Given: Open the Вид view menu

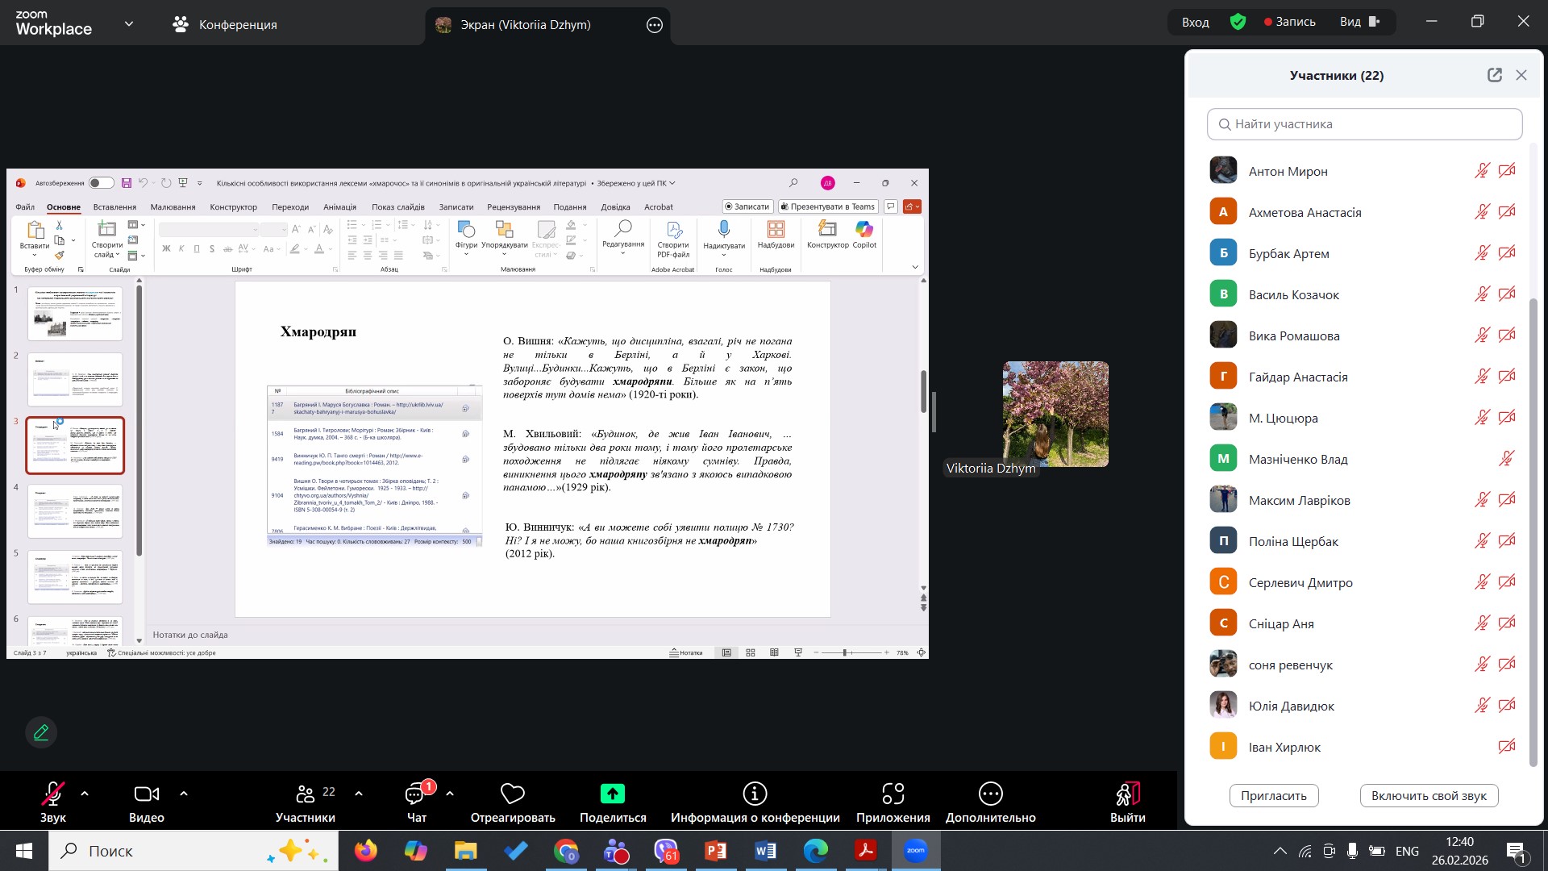Looking at the screenshot, I should 1359,22.
